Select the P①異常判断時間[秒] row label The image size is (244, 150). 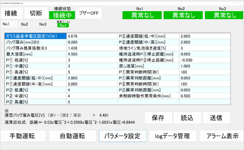(x=148, y=72)
